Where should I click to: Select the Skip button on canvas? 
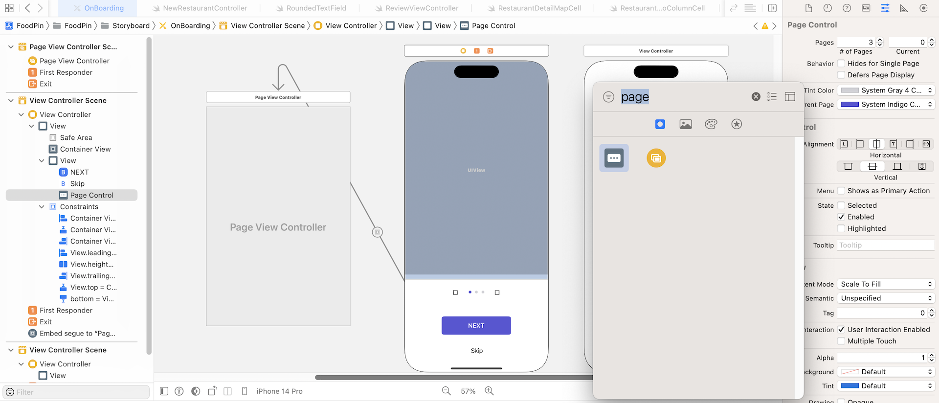(x=476, y=351)
